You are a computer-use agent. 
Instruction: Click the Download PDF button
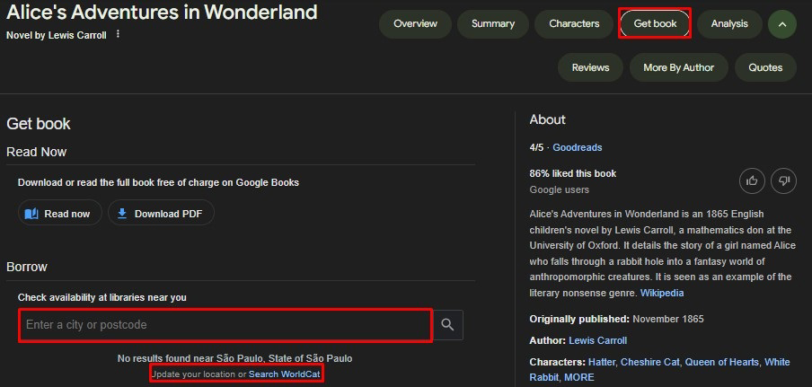click(161, 213)
